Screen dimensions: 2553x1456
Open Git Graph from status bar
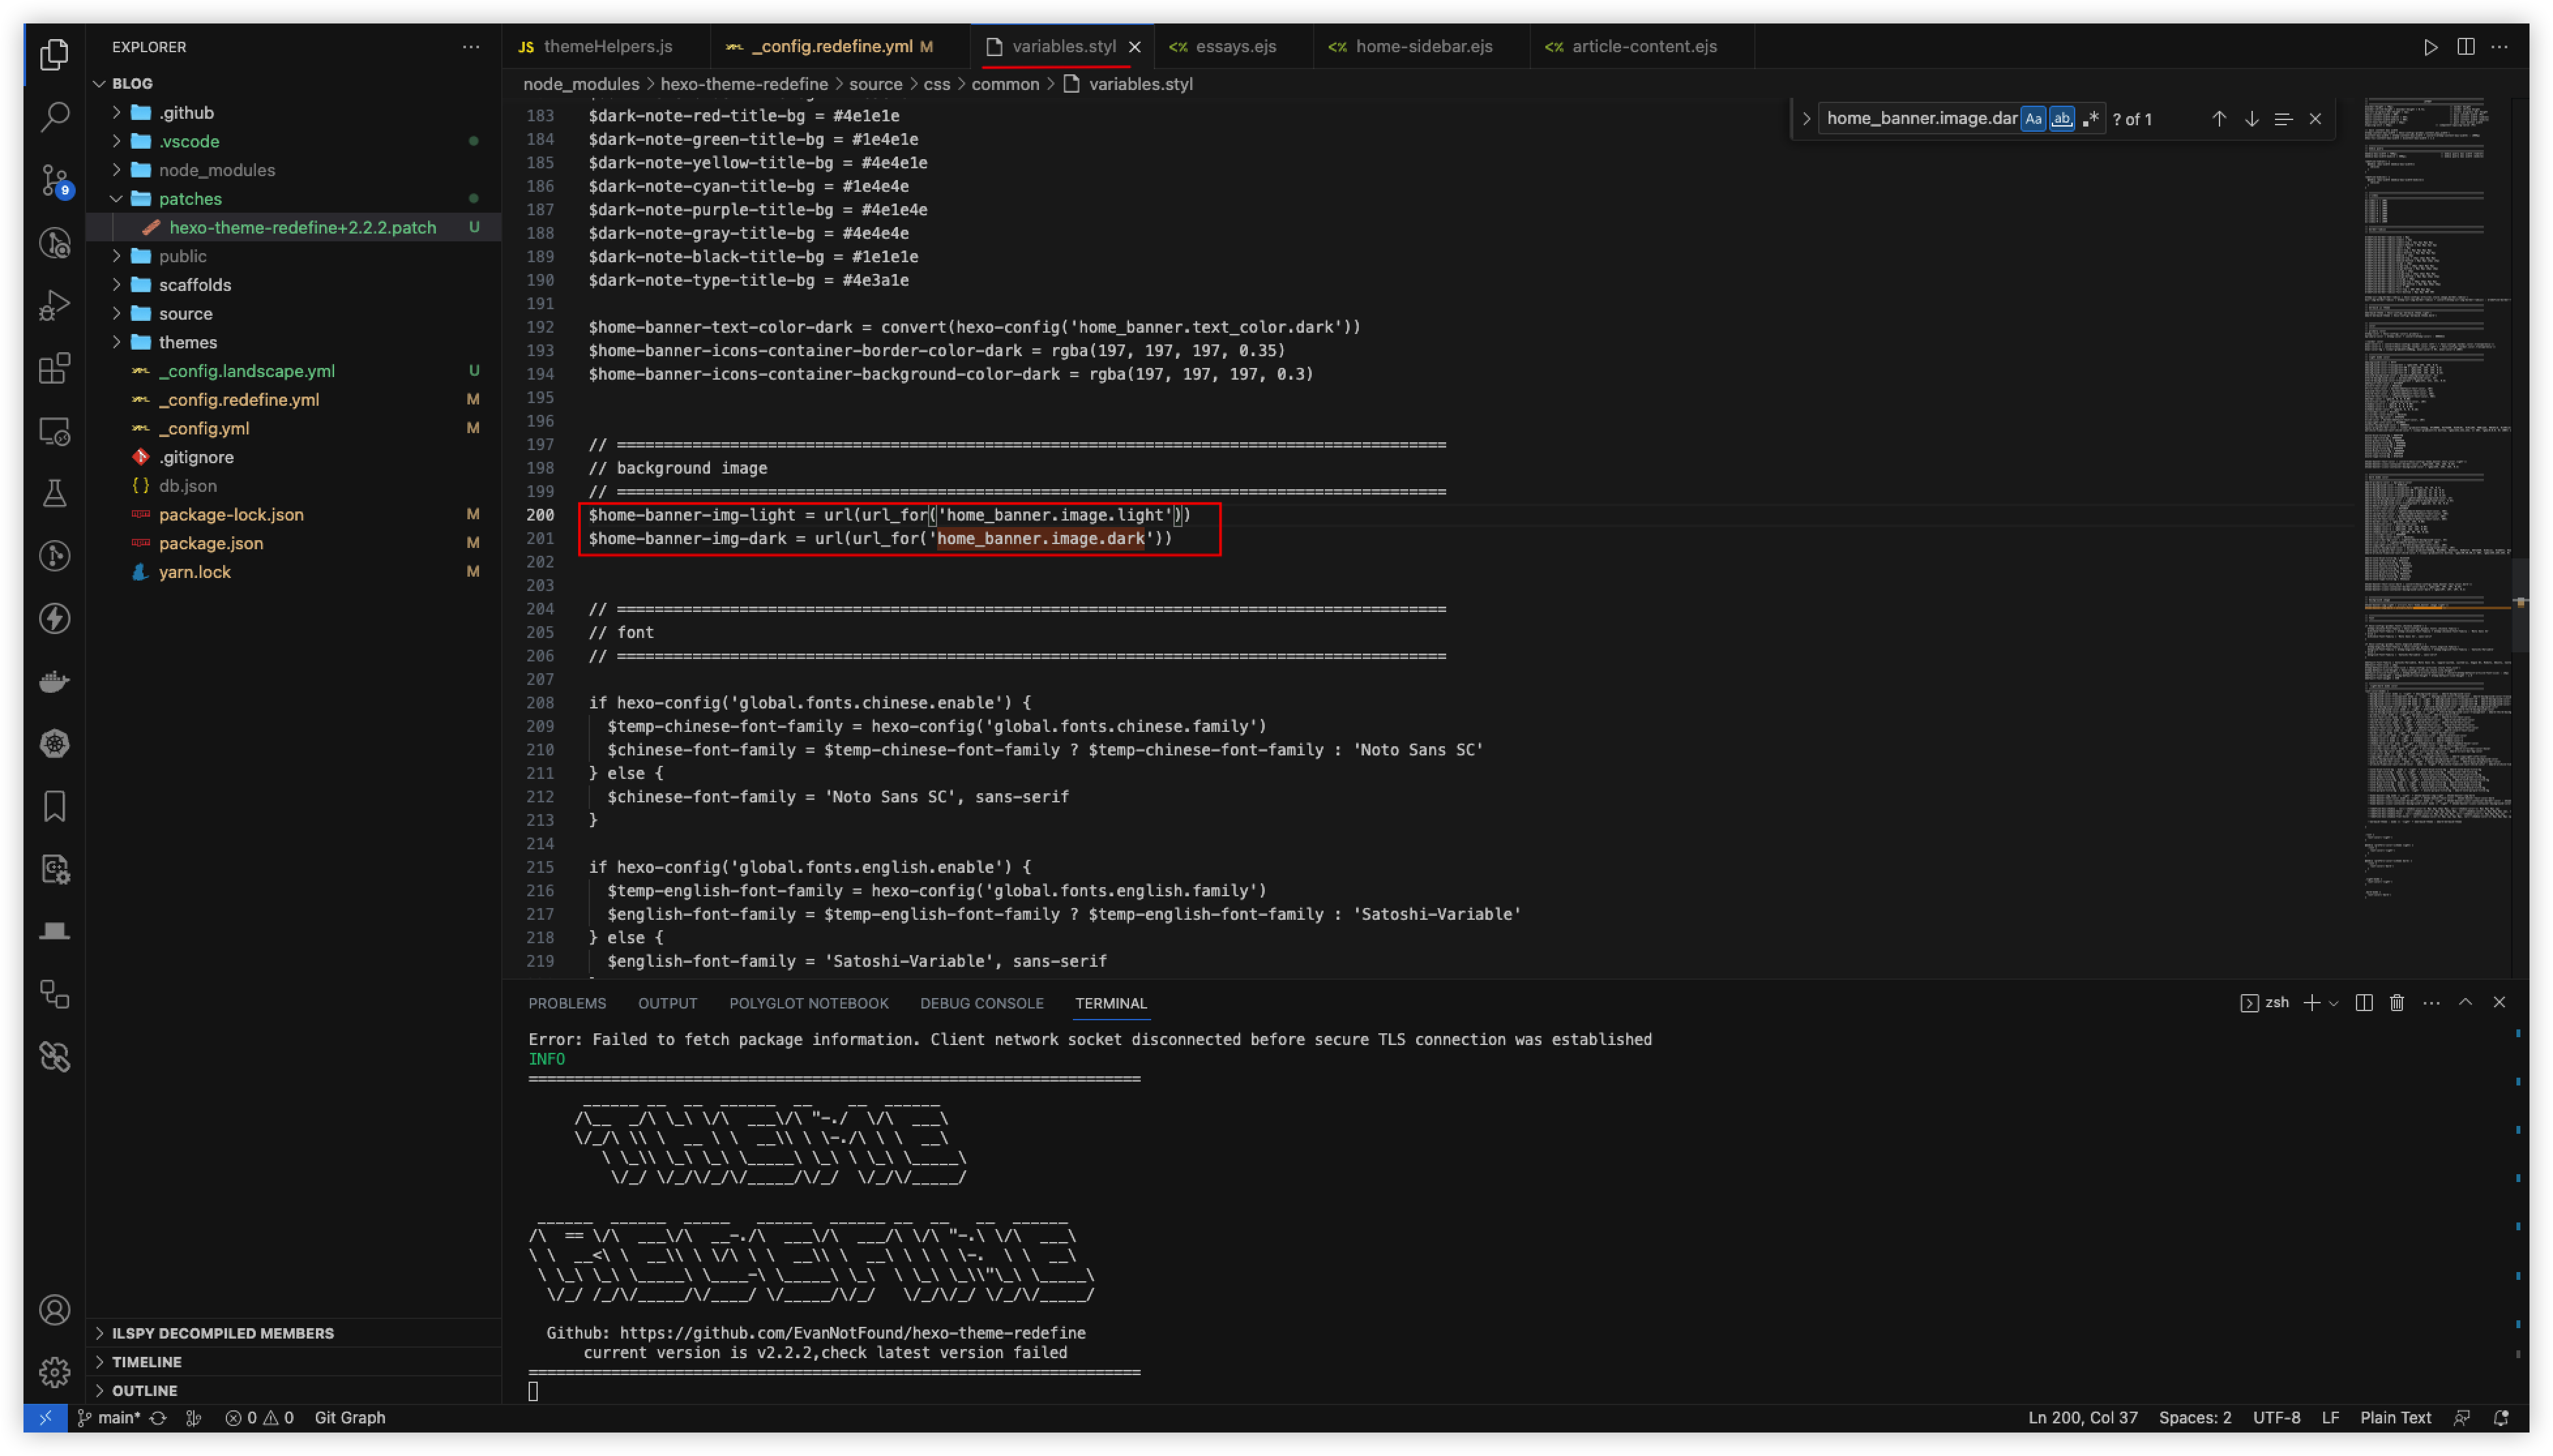[x=349, y=1417]
